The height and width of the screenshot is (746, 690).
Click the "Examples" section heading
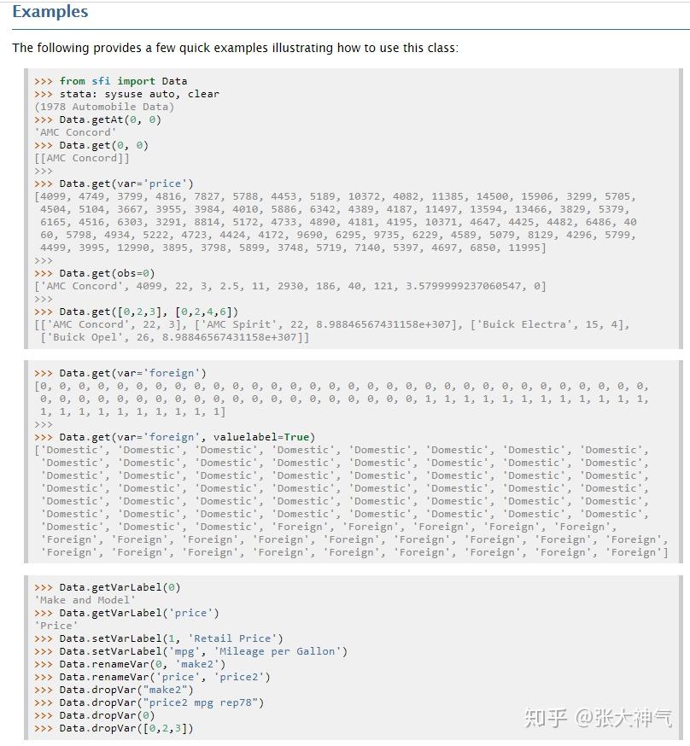tap(51, 12)
